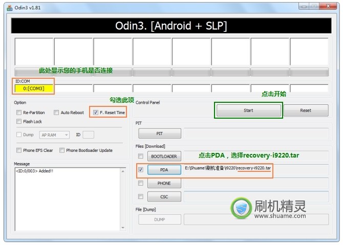Click the Message log scroll up arrow
The width and height of the screenshot is (343, 245).
(123, 171)
